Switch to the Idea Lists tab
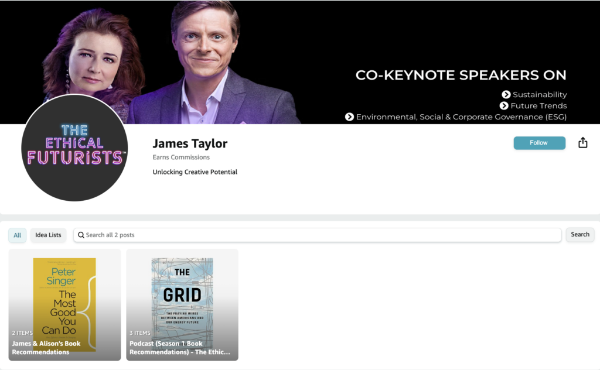Viewport: 600px width, 370px height. (48, 235)
